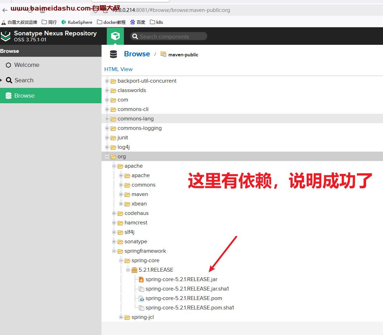Collapse the org folder
This screenshot has height=335, width=383.
(107, 156)
